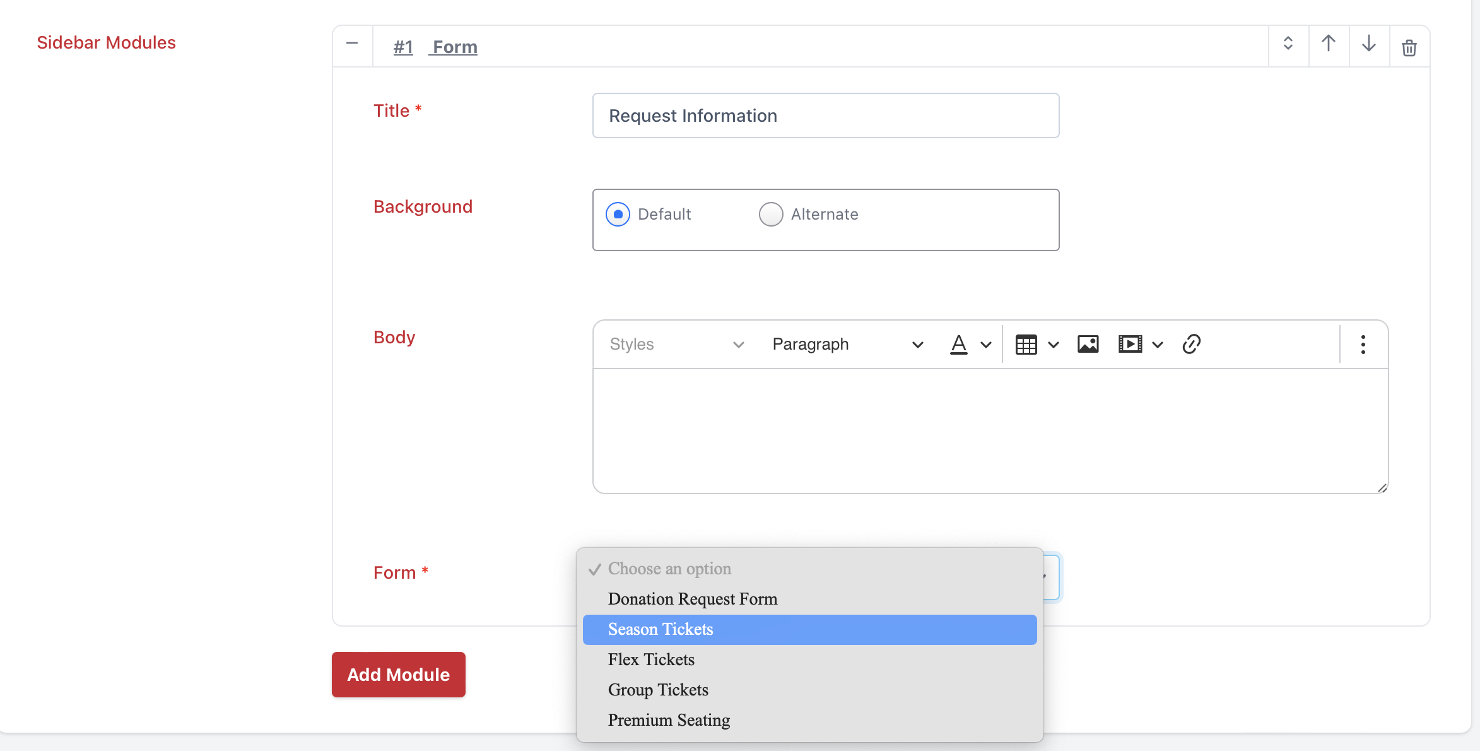Image resolution: width=1480 pixels, height=751 pixels.
Task: Open the Styles dropdown
Action: (677, 345)
